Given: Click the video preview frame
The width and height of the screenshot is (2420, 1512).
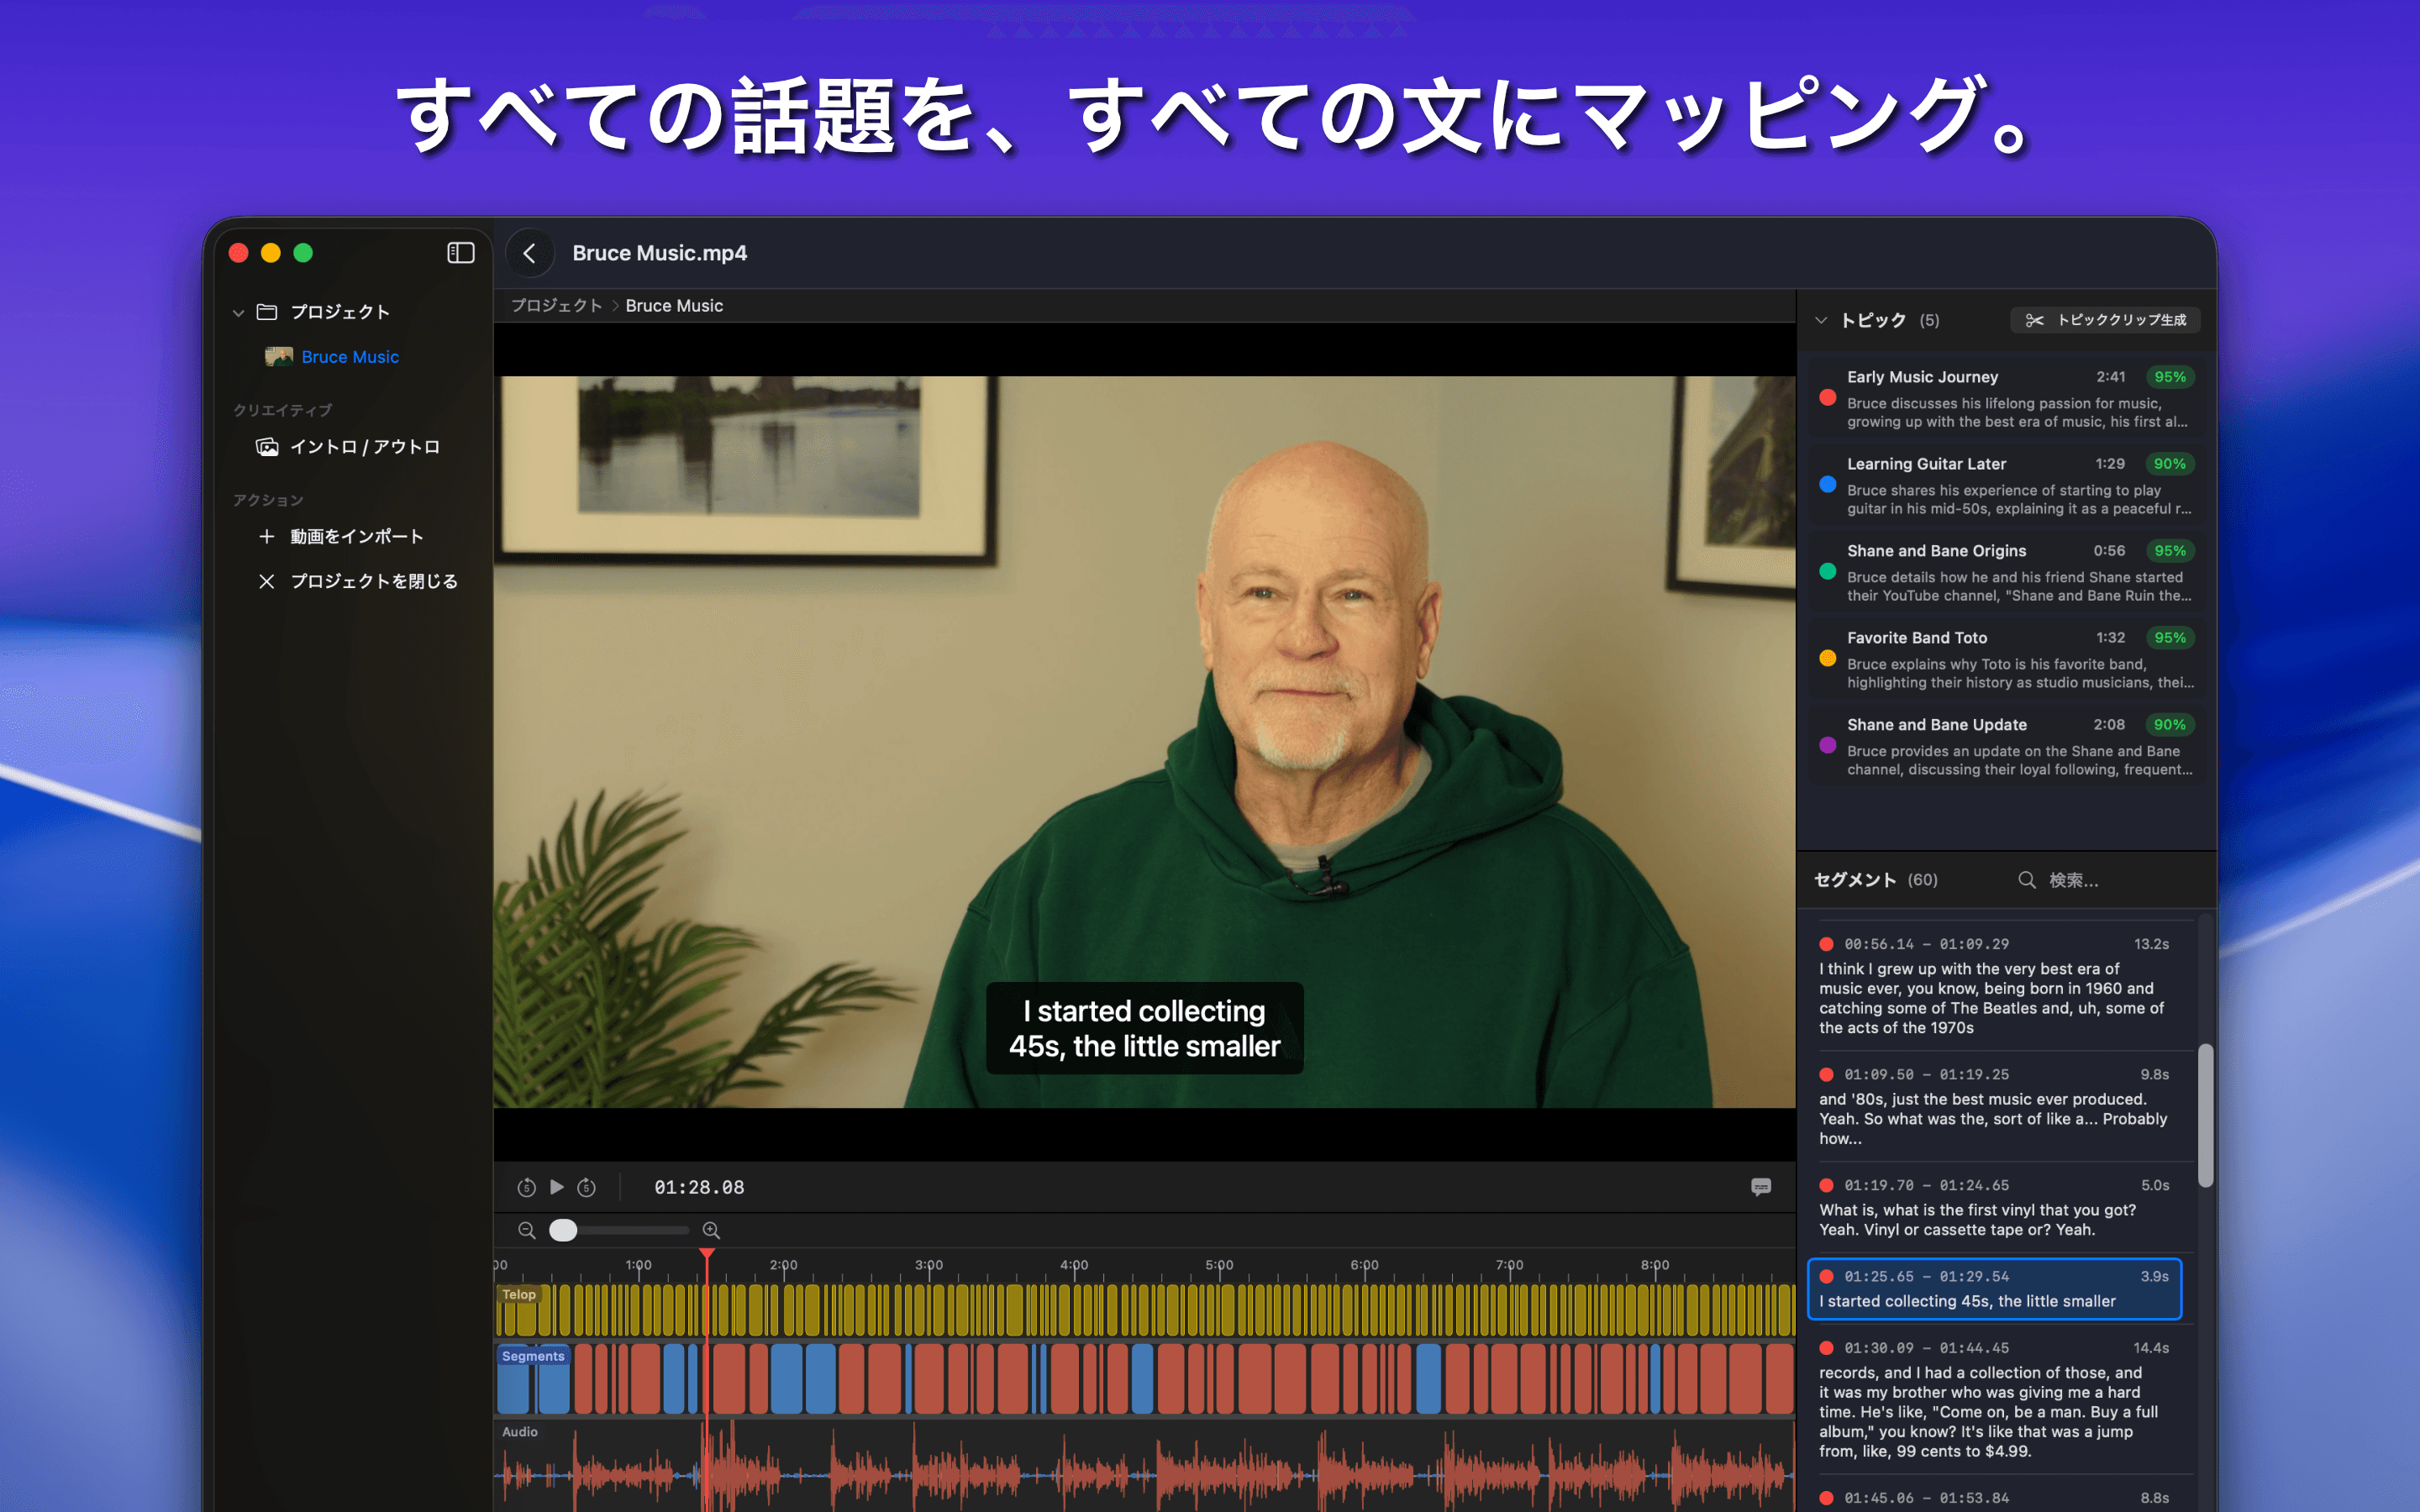Looking at the screenshot, I should coord(1144,741).
